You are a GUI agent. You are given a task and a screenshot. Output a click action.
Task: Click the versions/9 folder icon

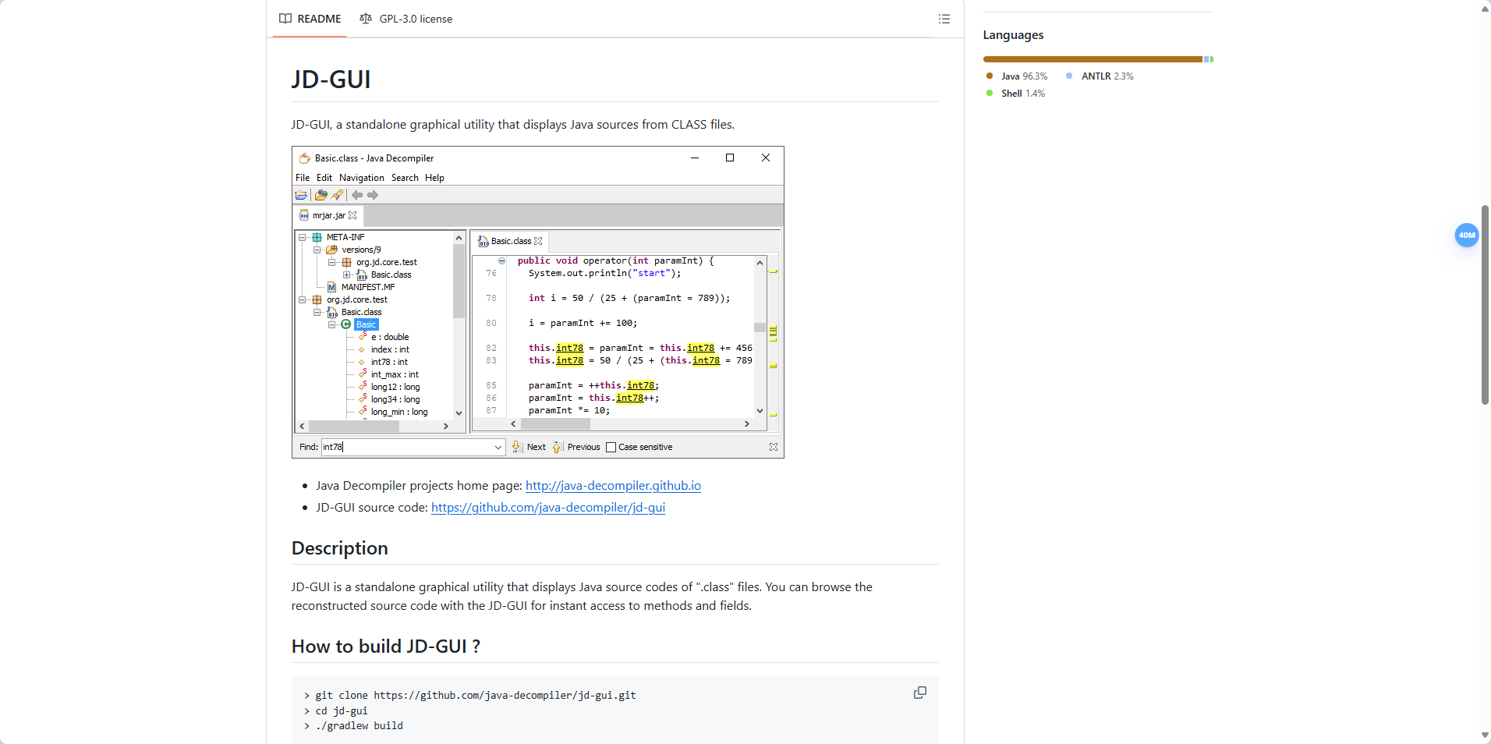[331, 250]
